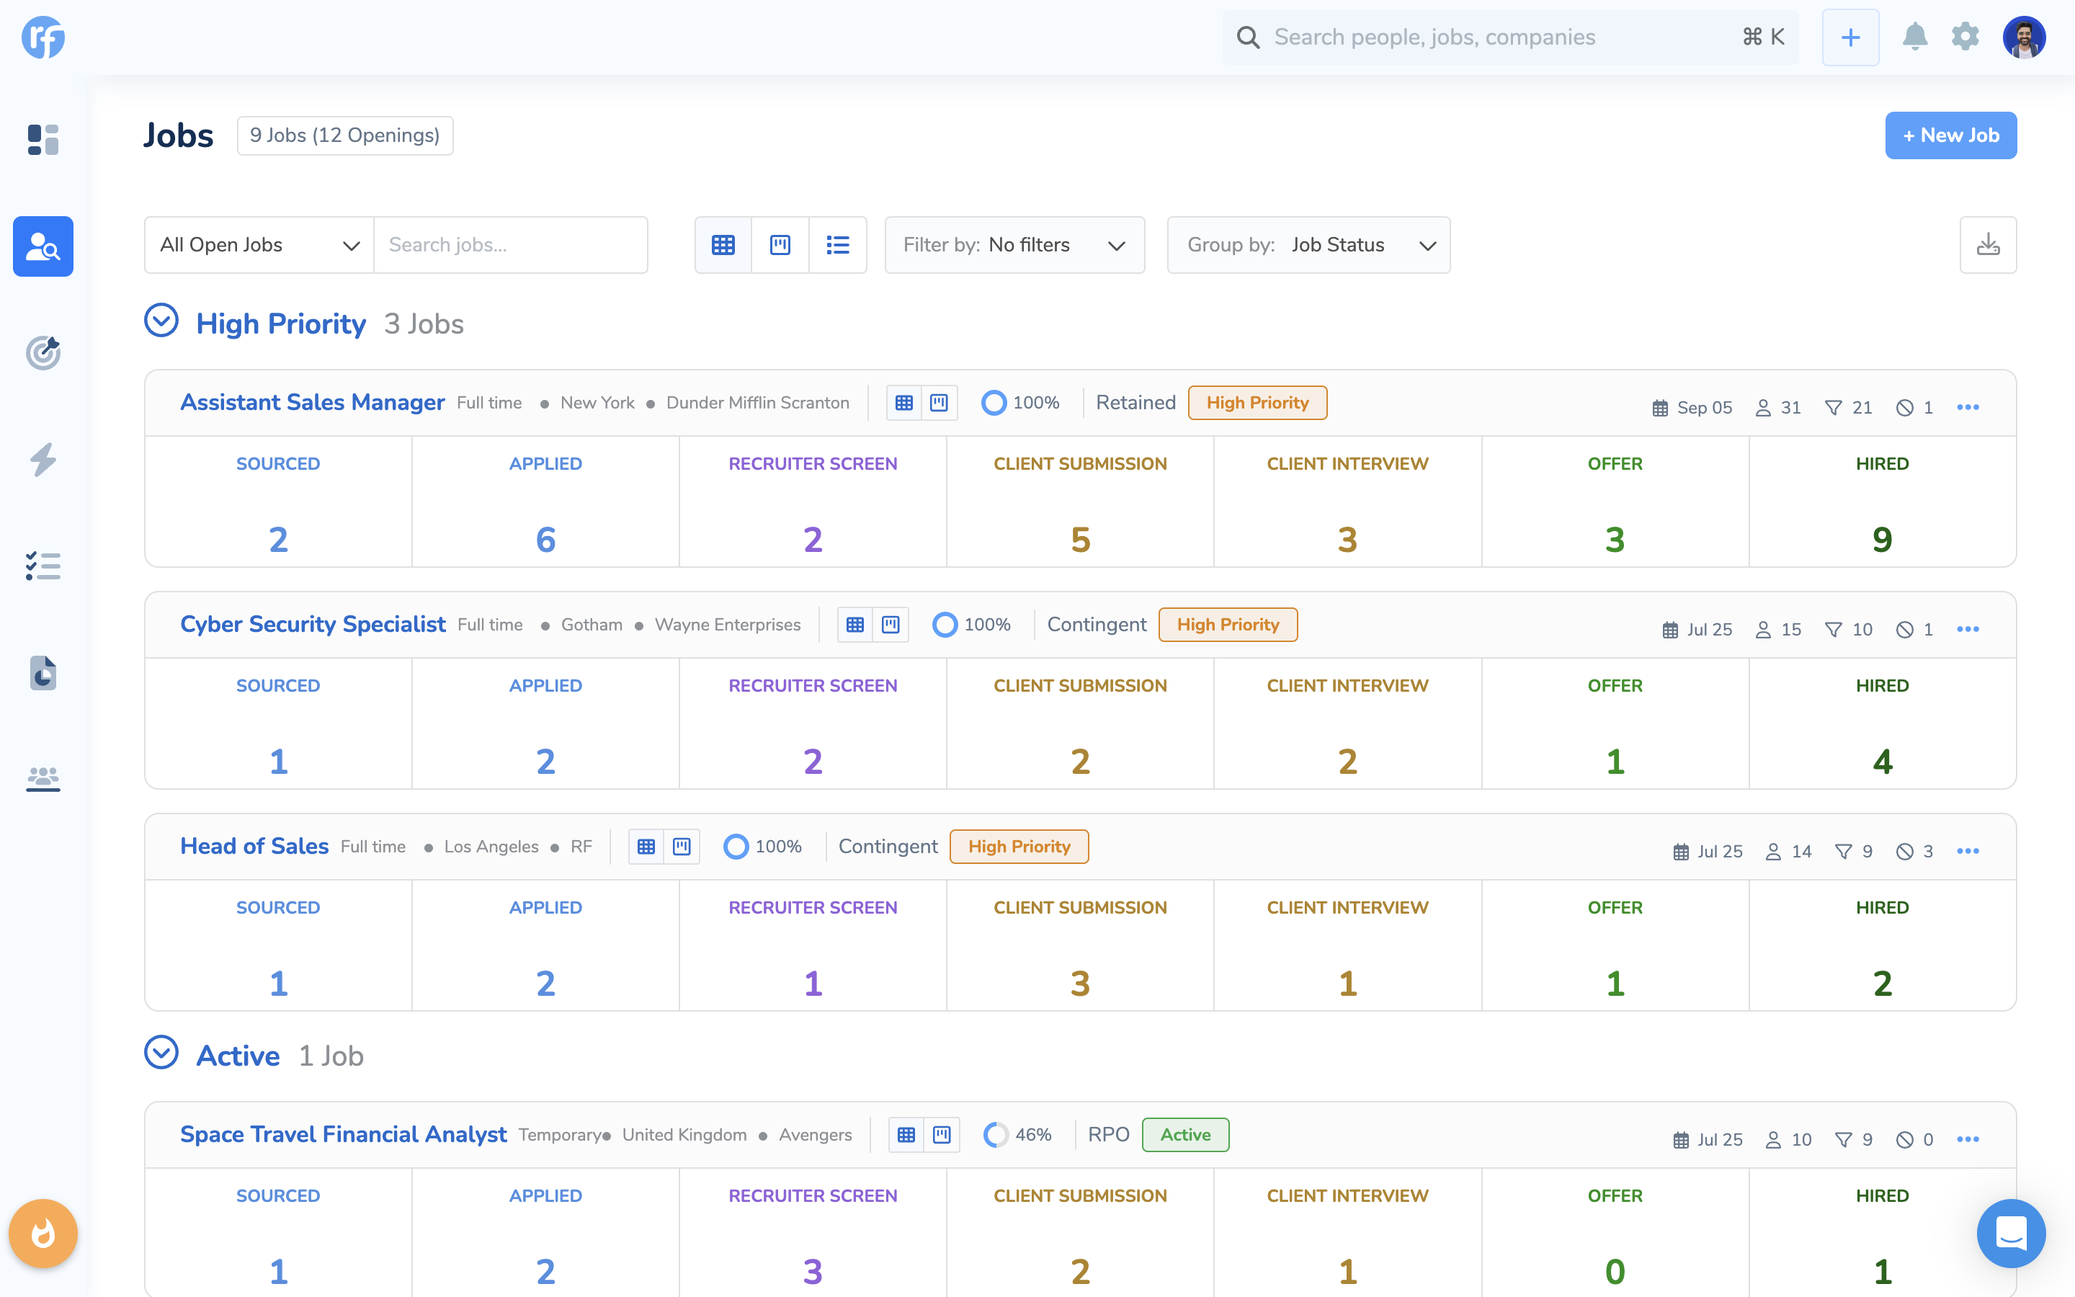Open the Space Travel Financial Analyst job
The height and width of the screenshot is (1297, 2075).
coord(343,1135)
